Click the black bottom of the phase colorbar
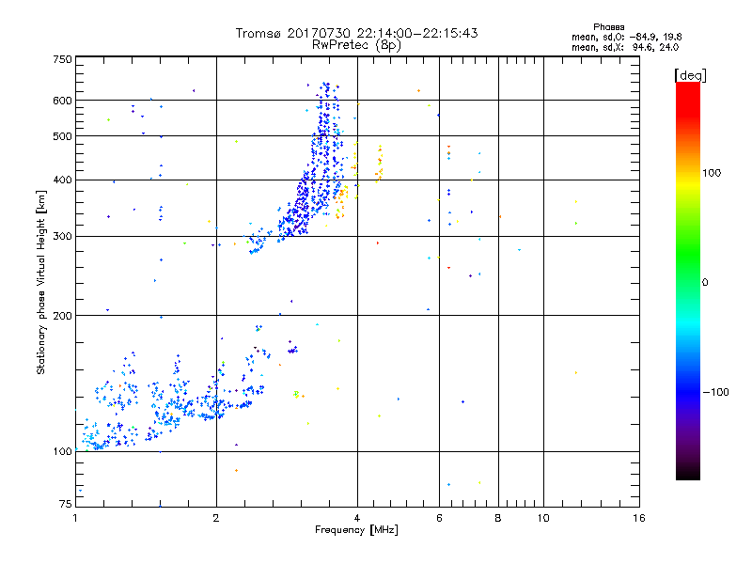Screen dimensions: 752x564 point(688,475)
